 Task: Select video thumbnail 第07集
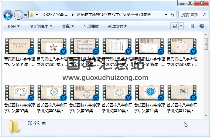(20, 92)
